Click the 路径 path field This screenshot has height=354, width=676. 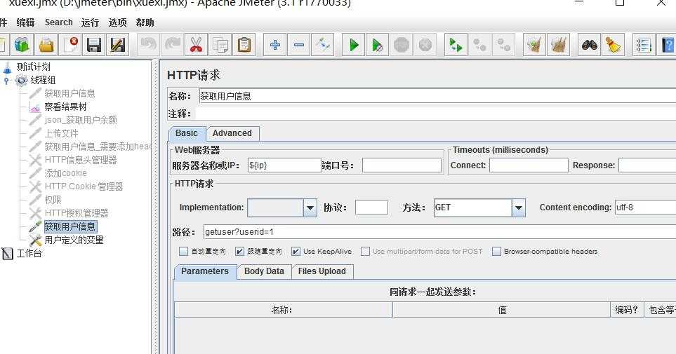(439, 232)
